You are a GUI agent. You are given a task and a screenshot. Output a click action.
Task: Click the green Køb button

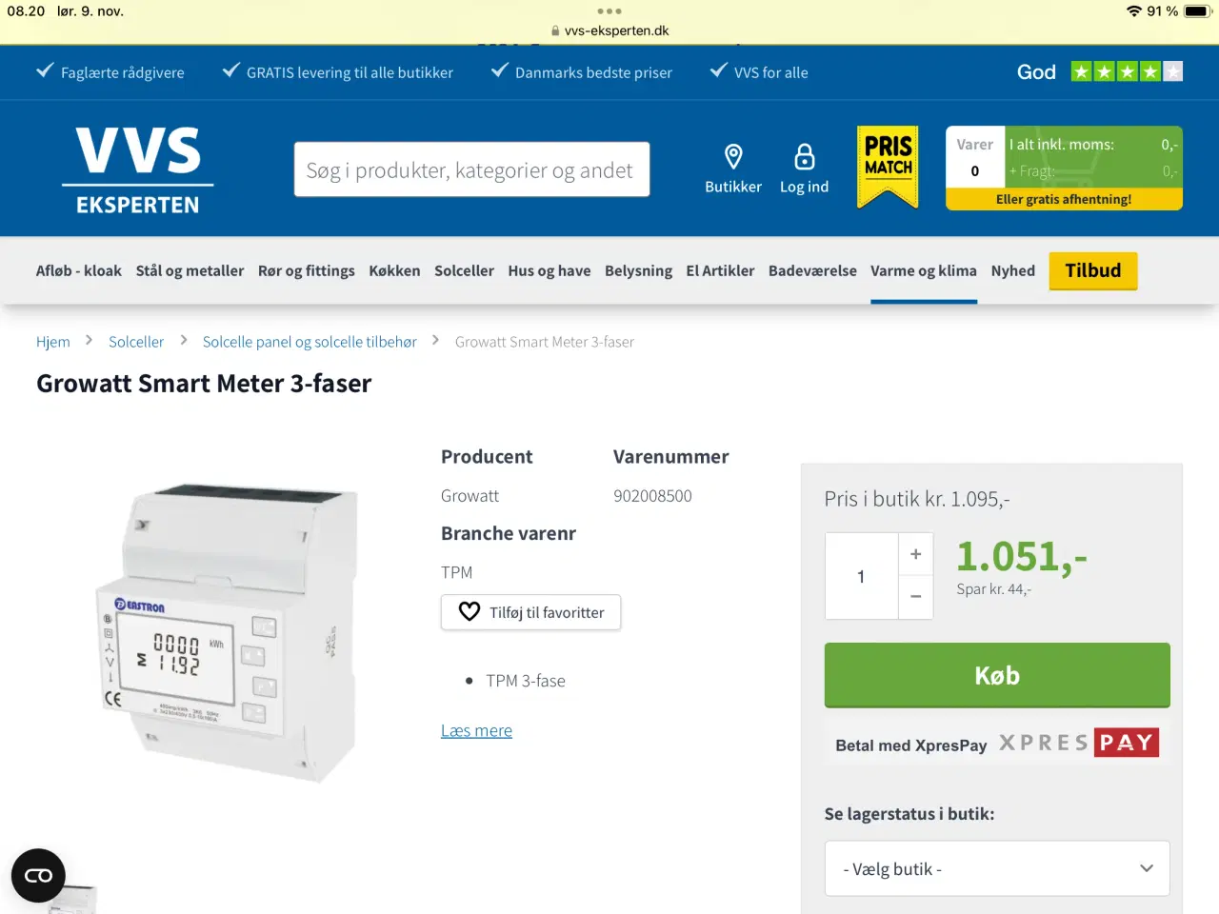pos(997,675)
